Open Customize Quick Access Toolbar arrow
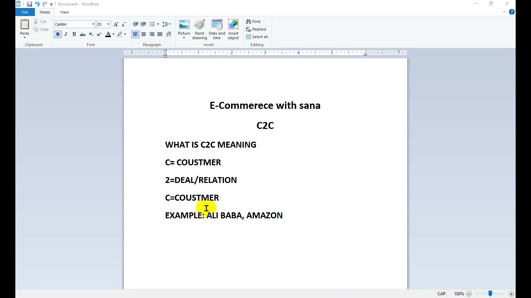 (51, 4)
